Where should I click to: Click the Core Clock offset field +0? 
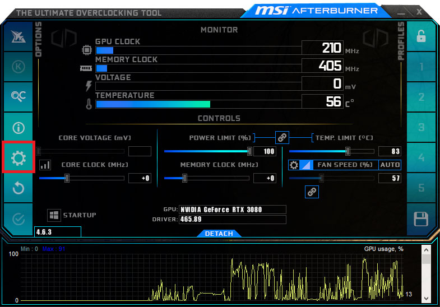(140, 178)
